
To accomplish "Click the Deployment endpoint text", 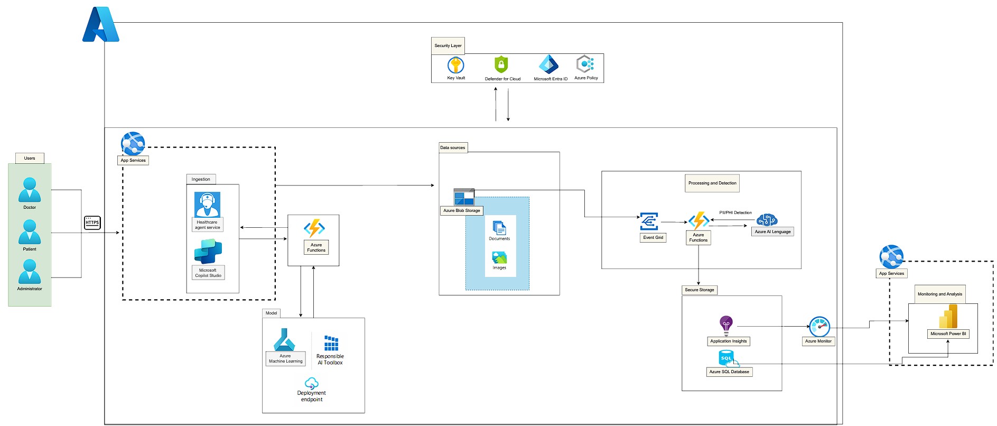I will [312, 396].
